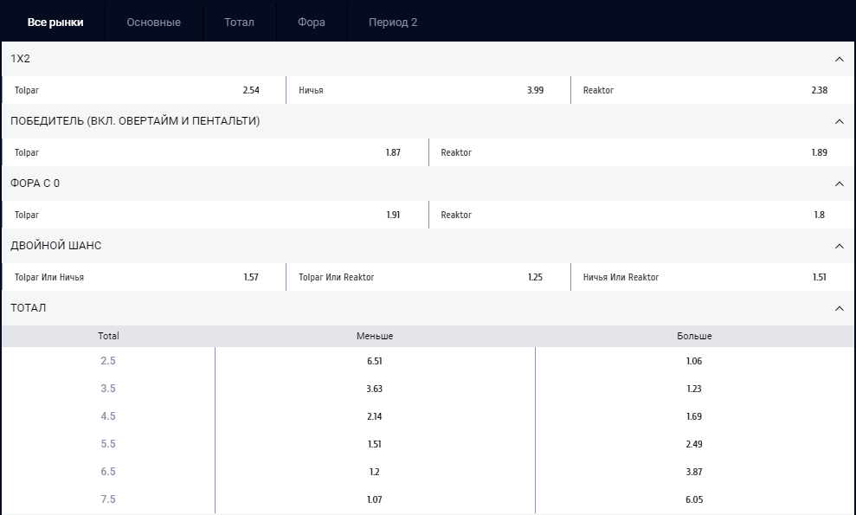Click the 2.5 total line value
Viewport: 856px width, 515px height.
click(x=108, y=361)
